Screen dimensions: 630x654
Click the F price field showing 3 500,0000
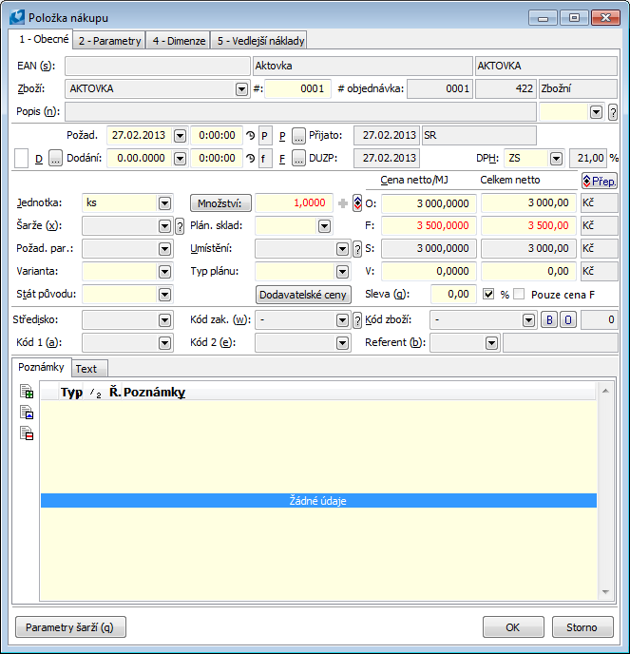point(430,225)
